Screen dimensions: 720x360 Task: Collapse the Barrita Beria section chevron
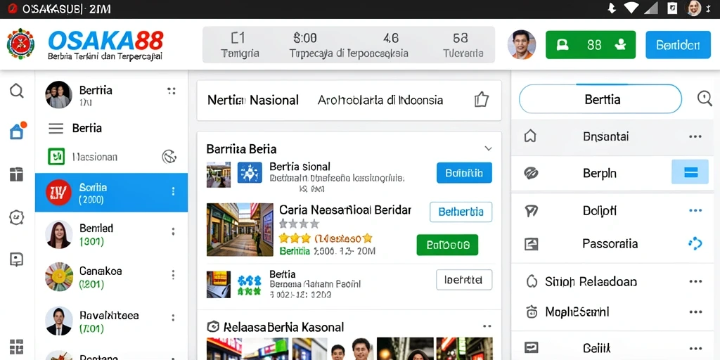[x=488, y=148]
